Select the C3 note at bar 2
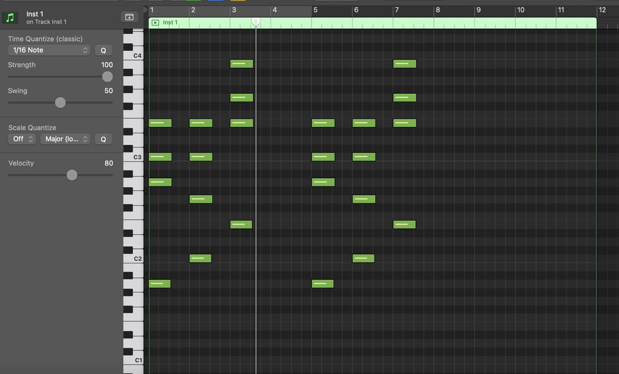 point(201,157)
